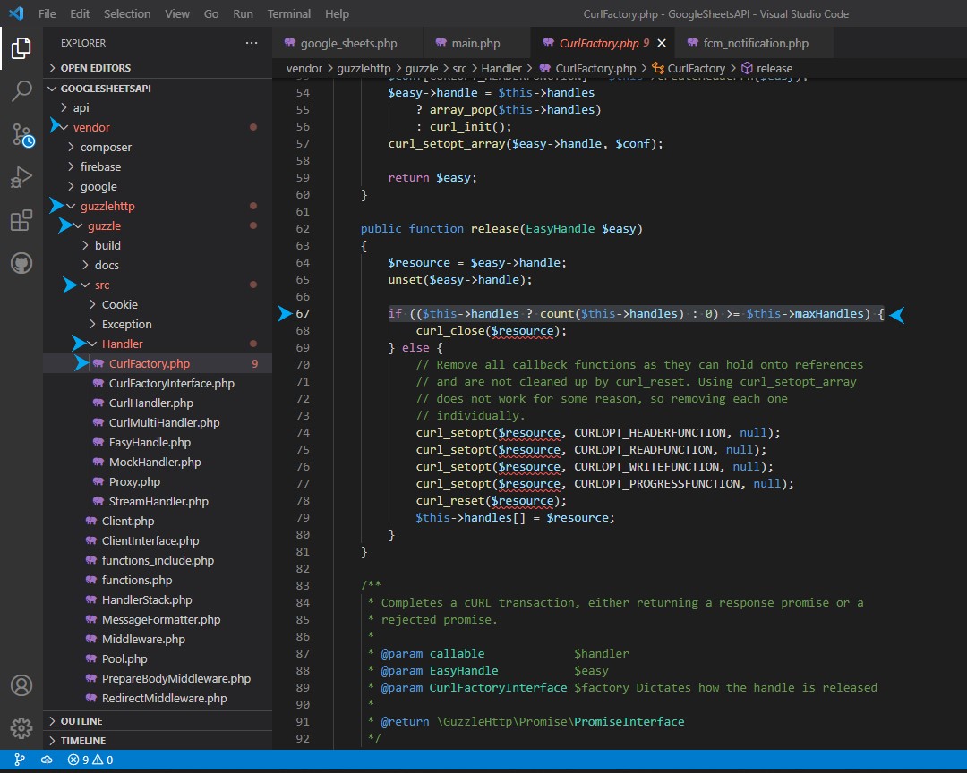Switch to the google_sheets.php tab
This screenshot has height=773, width=967.
click(348, 43)
